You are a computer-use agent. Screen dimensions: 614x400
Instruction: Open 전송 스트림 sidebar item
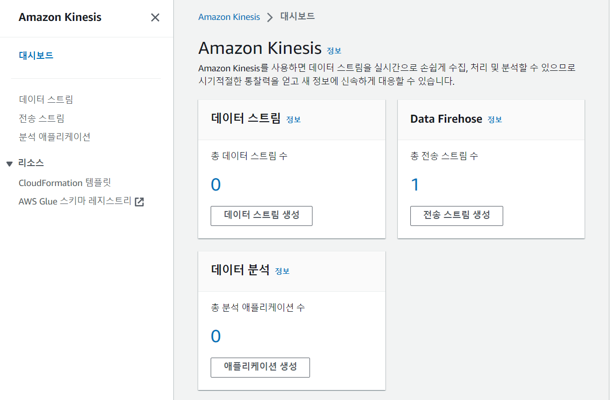(x=41, y=118)
